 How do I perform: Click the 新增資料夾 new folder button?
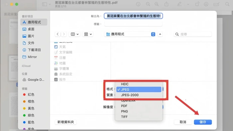point(66,122)
